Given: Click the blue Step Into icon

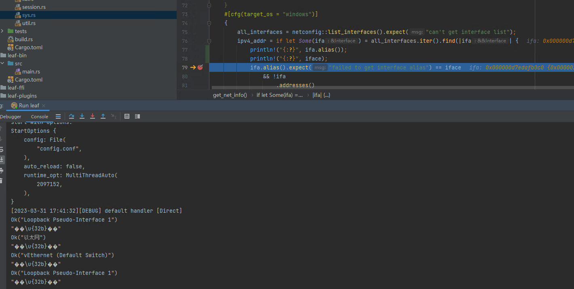Looking at the screenshot, I should point(82,116).
